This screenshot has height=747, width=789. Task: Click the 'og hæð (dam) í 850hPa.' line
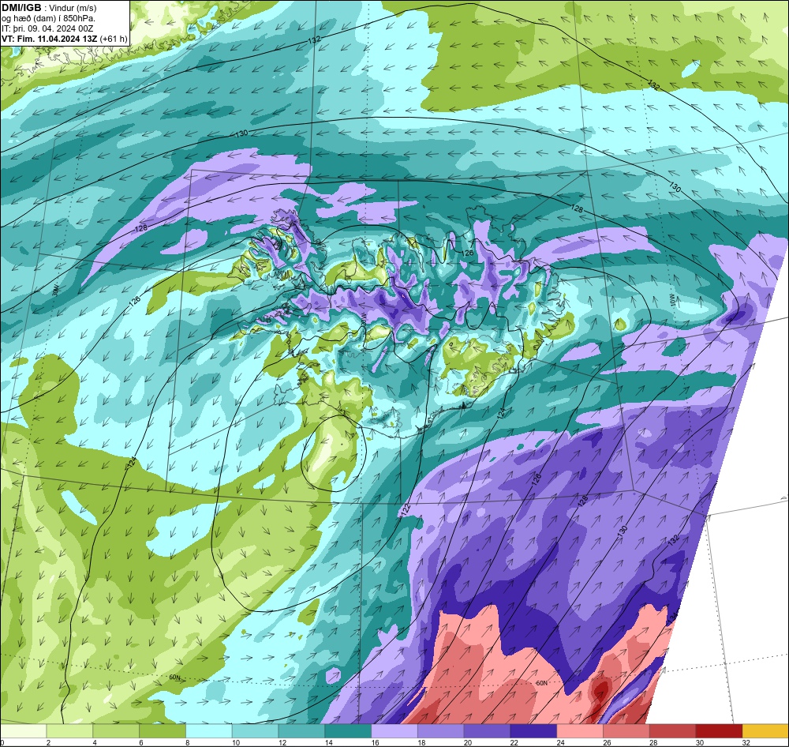point(48,18)
